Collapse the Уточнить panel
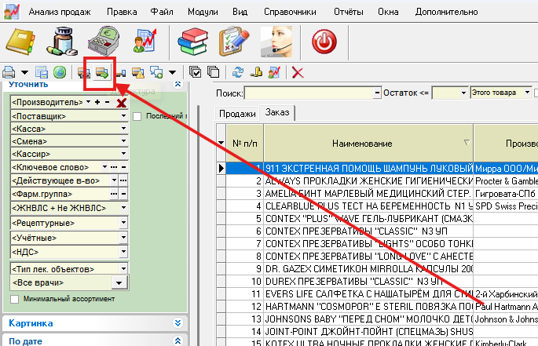538x346 pixels. [178, 84]
